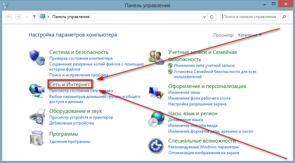Expand breadcrumb arrow before Панель управления
This screenshot has height=163, width=295.
49,17
